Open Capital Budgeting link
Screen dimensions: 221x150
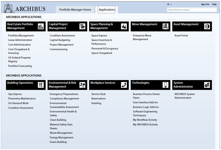tap(60, 40)
